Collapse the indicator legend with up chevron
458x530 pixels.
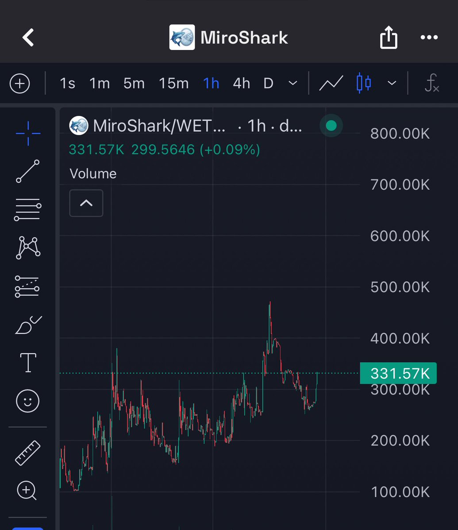click(86, 203)
